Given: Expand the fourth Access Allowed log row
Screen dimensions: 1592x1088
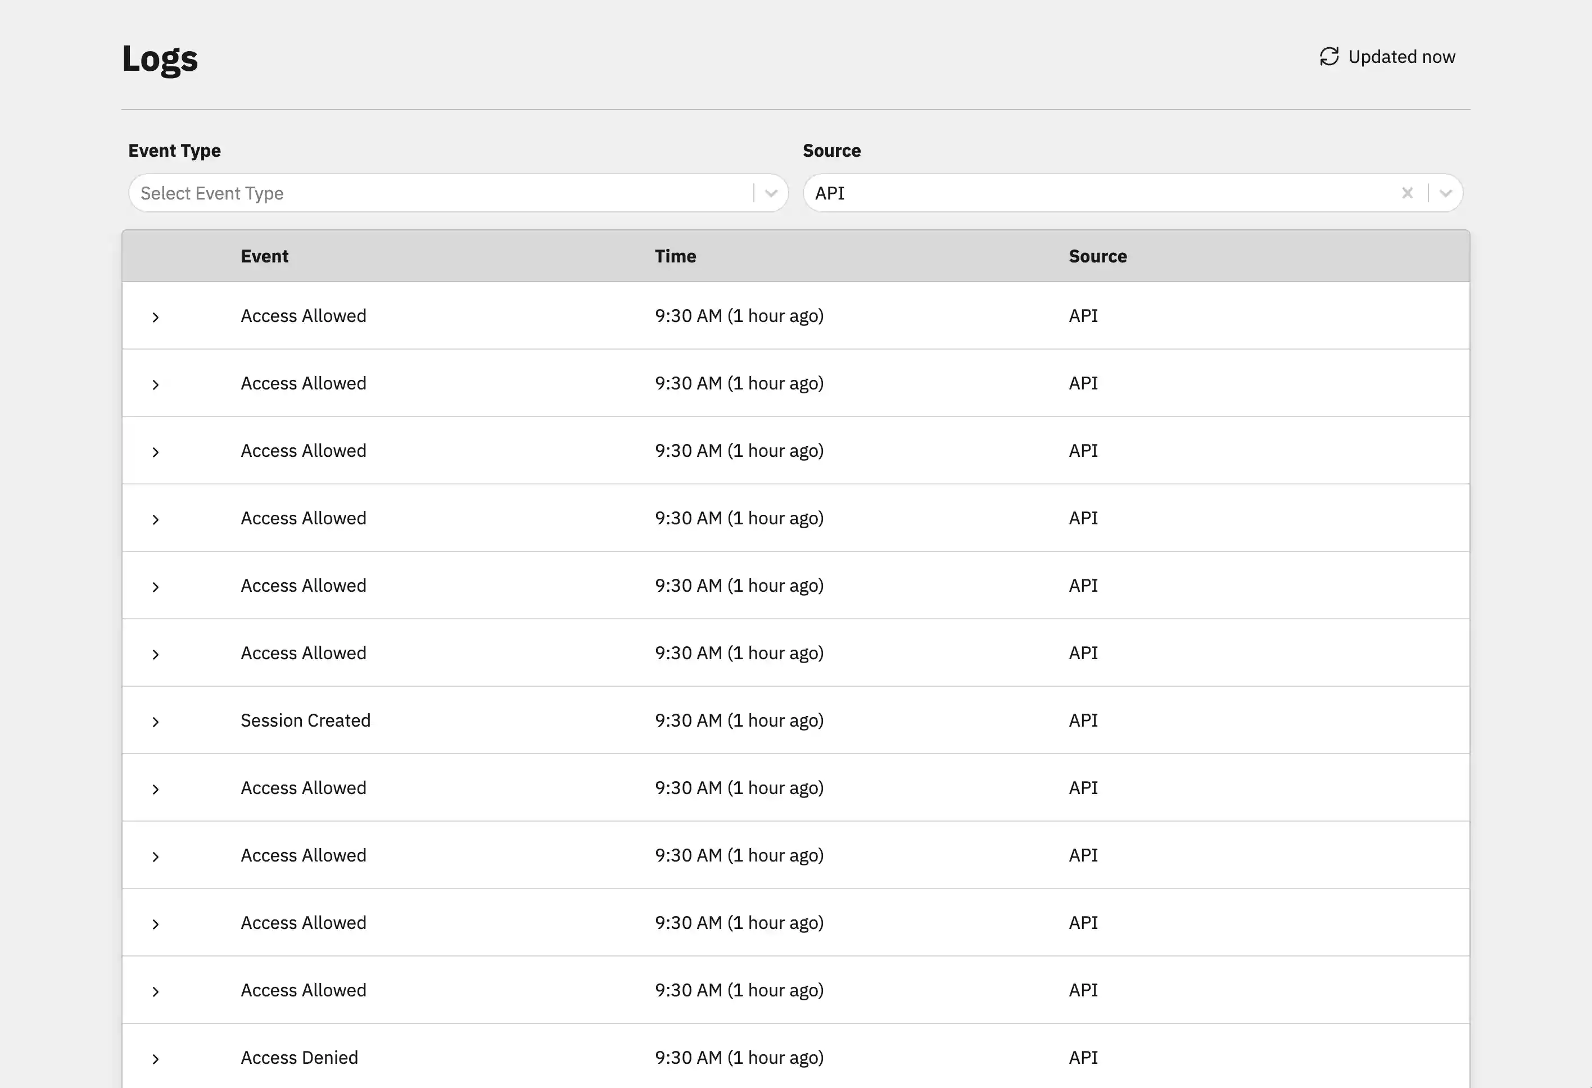Looking at the screenshot, I should point(156,520).
